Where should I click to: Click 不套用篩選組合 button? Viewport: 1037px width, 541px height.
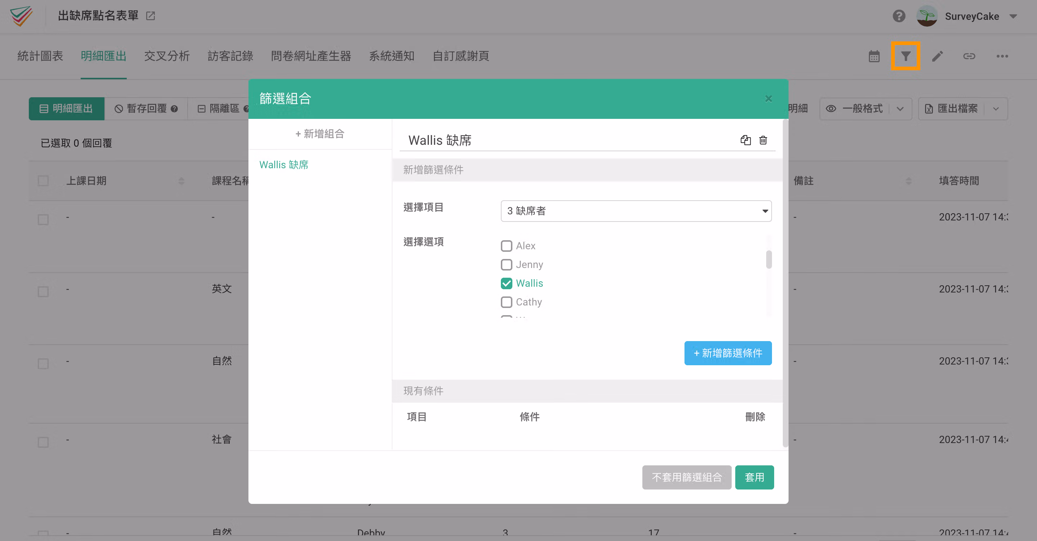[686, 477]
